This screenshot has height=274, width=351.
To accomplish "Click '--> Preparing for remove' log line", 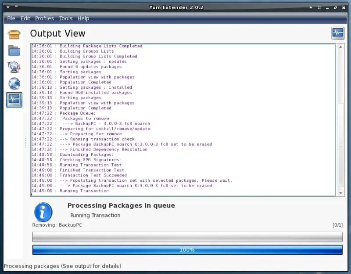I will pos(77,134).
